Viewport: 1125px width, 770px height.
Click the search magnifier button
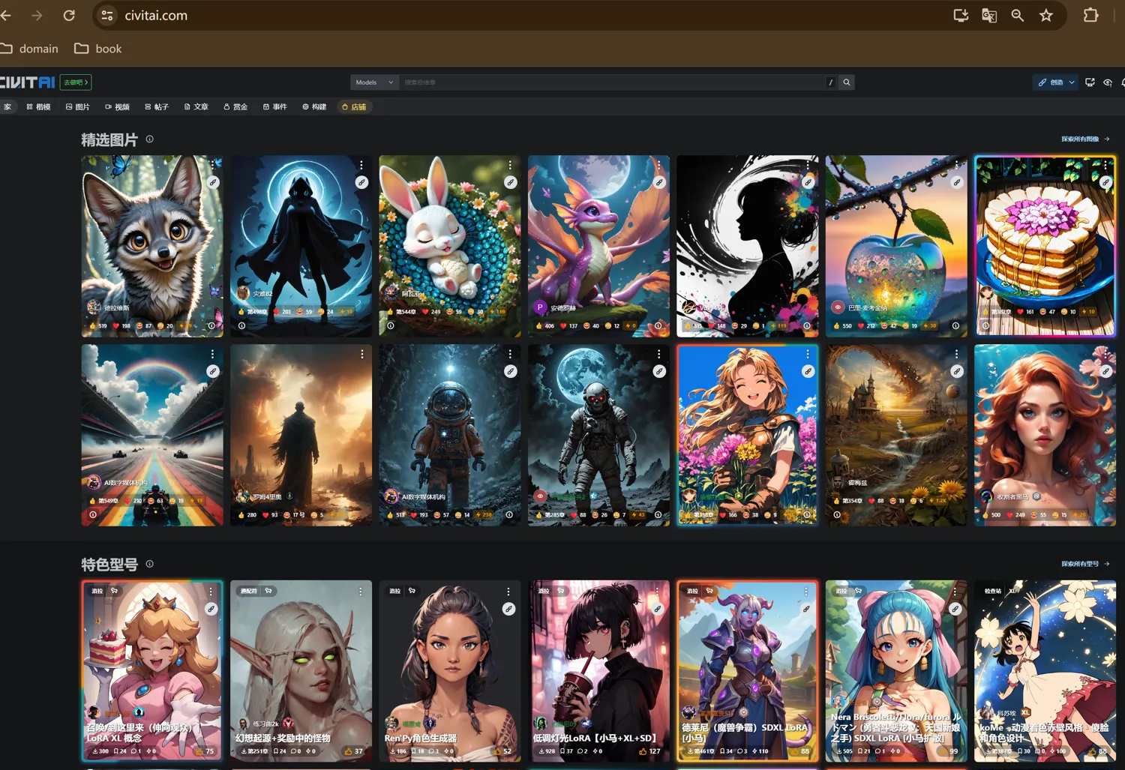(x=847, y=82)
